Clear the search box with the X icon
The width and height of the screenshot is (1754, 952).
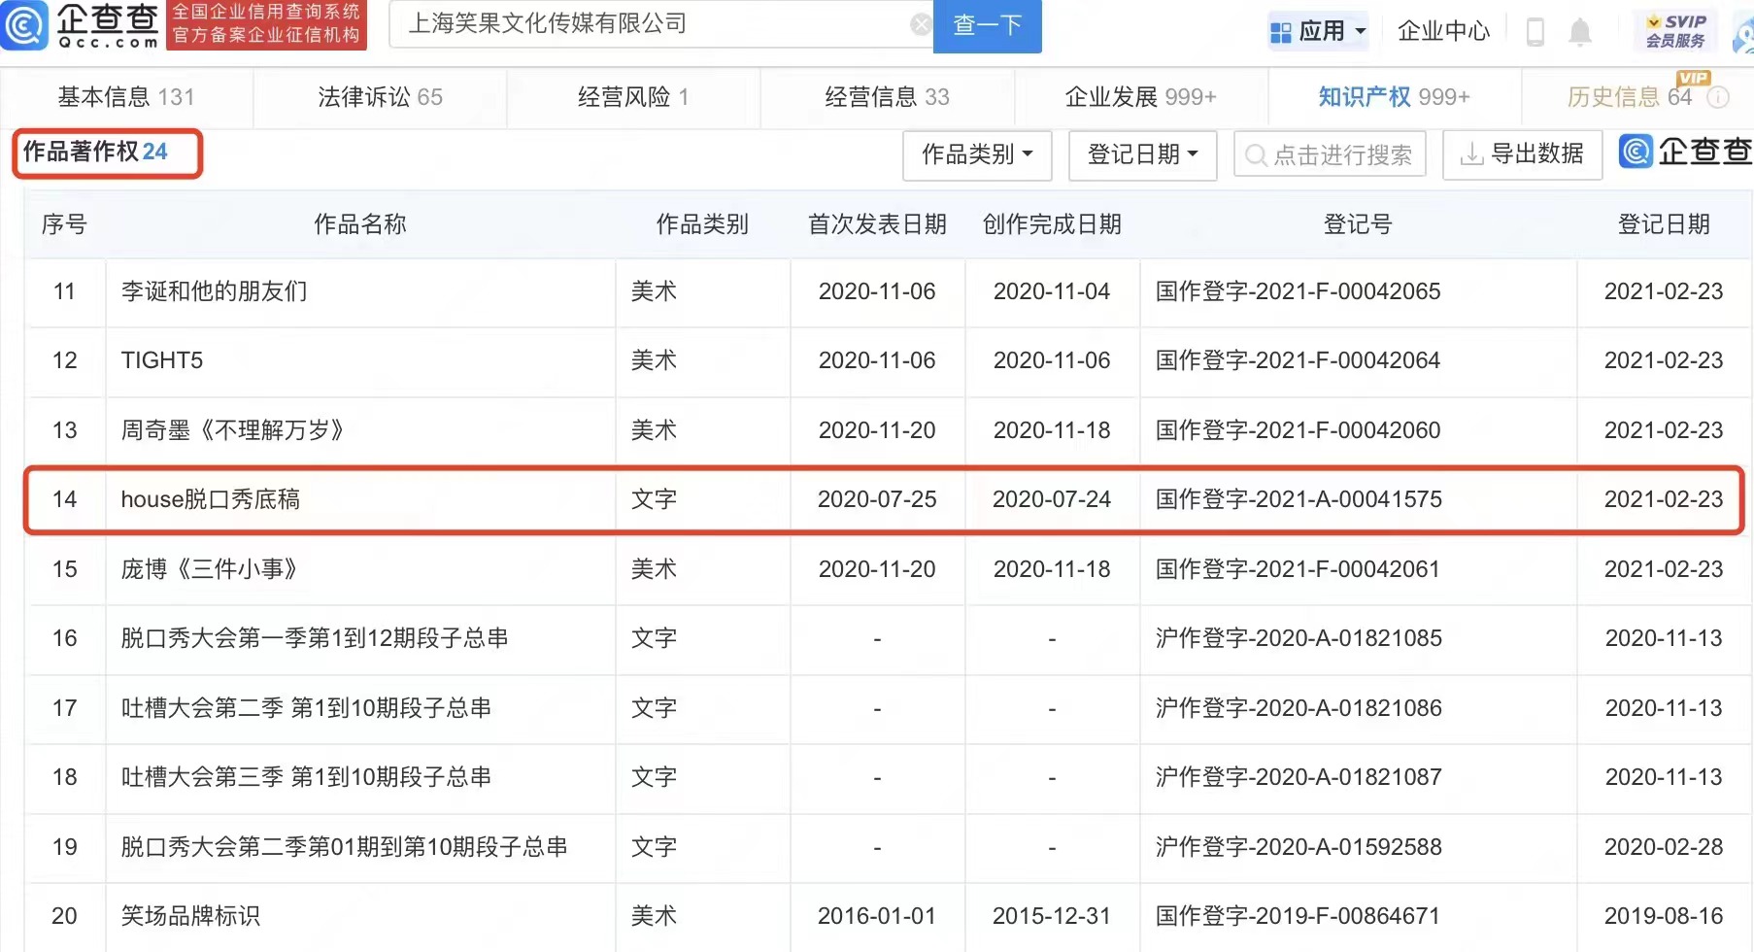click(x=921, y=25)
